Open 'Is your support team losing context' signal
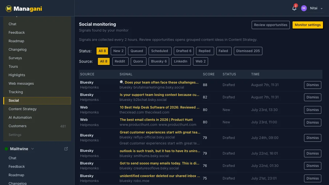 pyautogui.click(x=160, y=95)
